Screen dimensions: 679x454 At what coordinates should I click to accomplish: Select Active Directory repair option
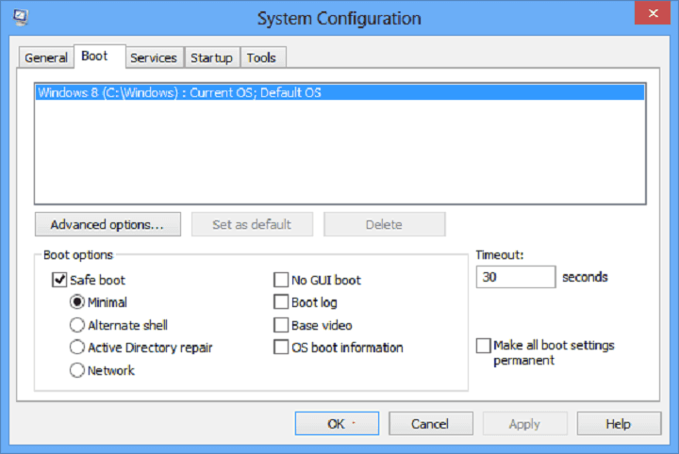click(x=77, y=348)
